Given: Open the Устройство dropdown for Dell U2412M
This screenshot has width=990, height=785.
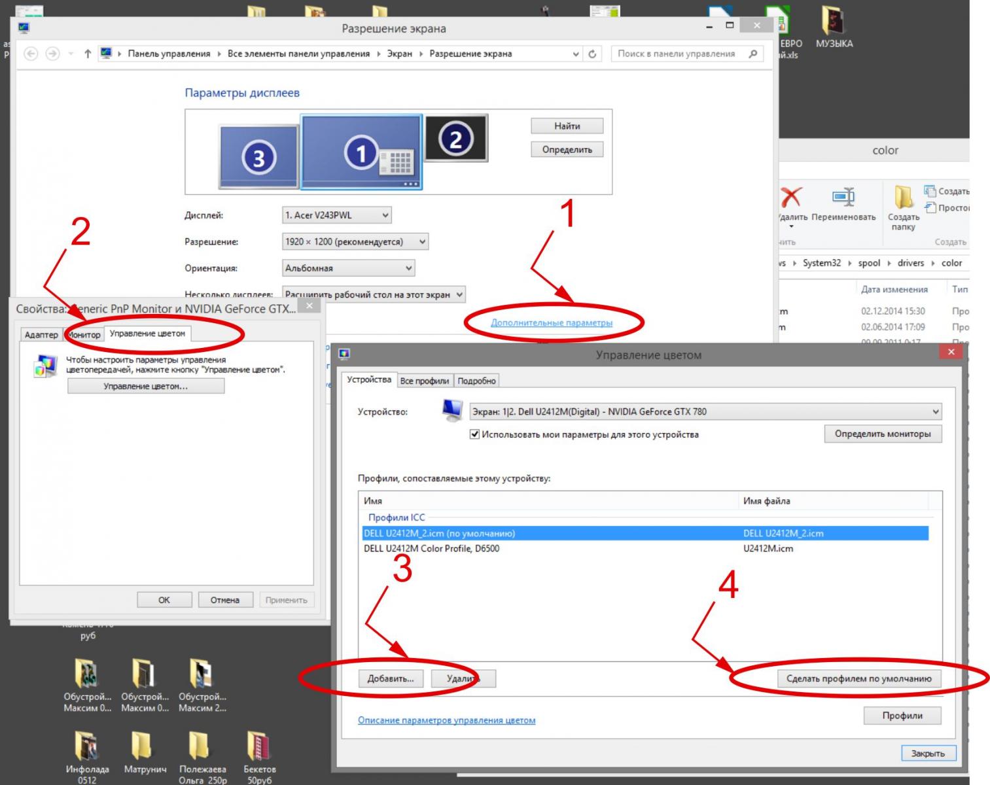Looking at the screenshot, I should coord(705,411).
